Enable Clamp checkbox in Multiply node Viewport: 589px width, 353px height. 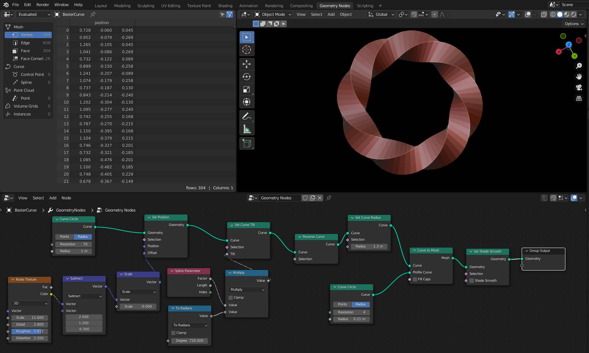(x=230, y=298)
